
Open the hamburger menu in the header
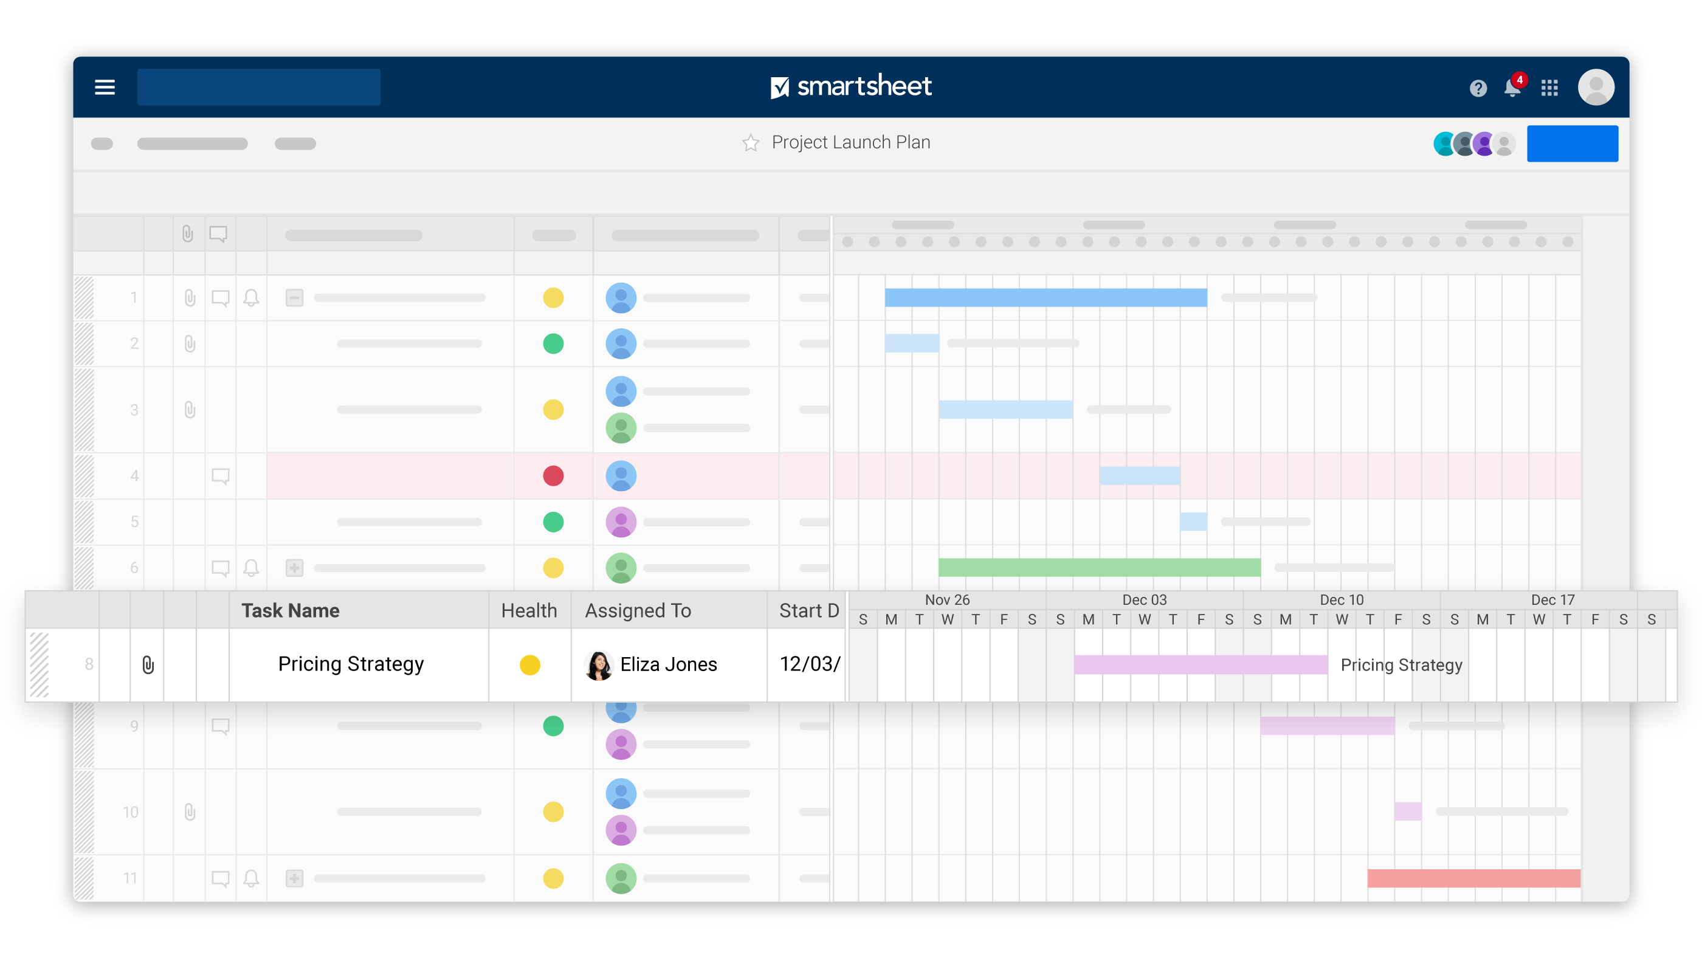point(105,86)
